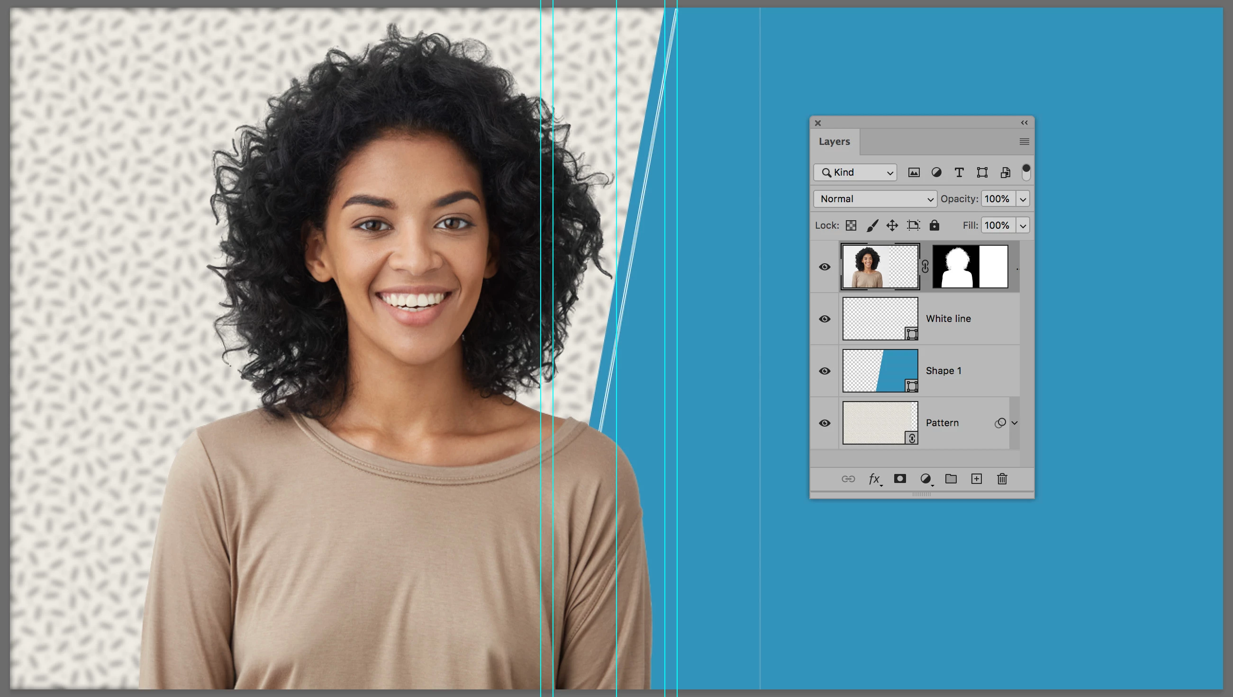Screen dimensions: 1233x697
Task: Delete layer with trash icon
Action: (1002, 479)
